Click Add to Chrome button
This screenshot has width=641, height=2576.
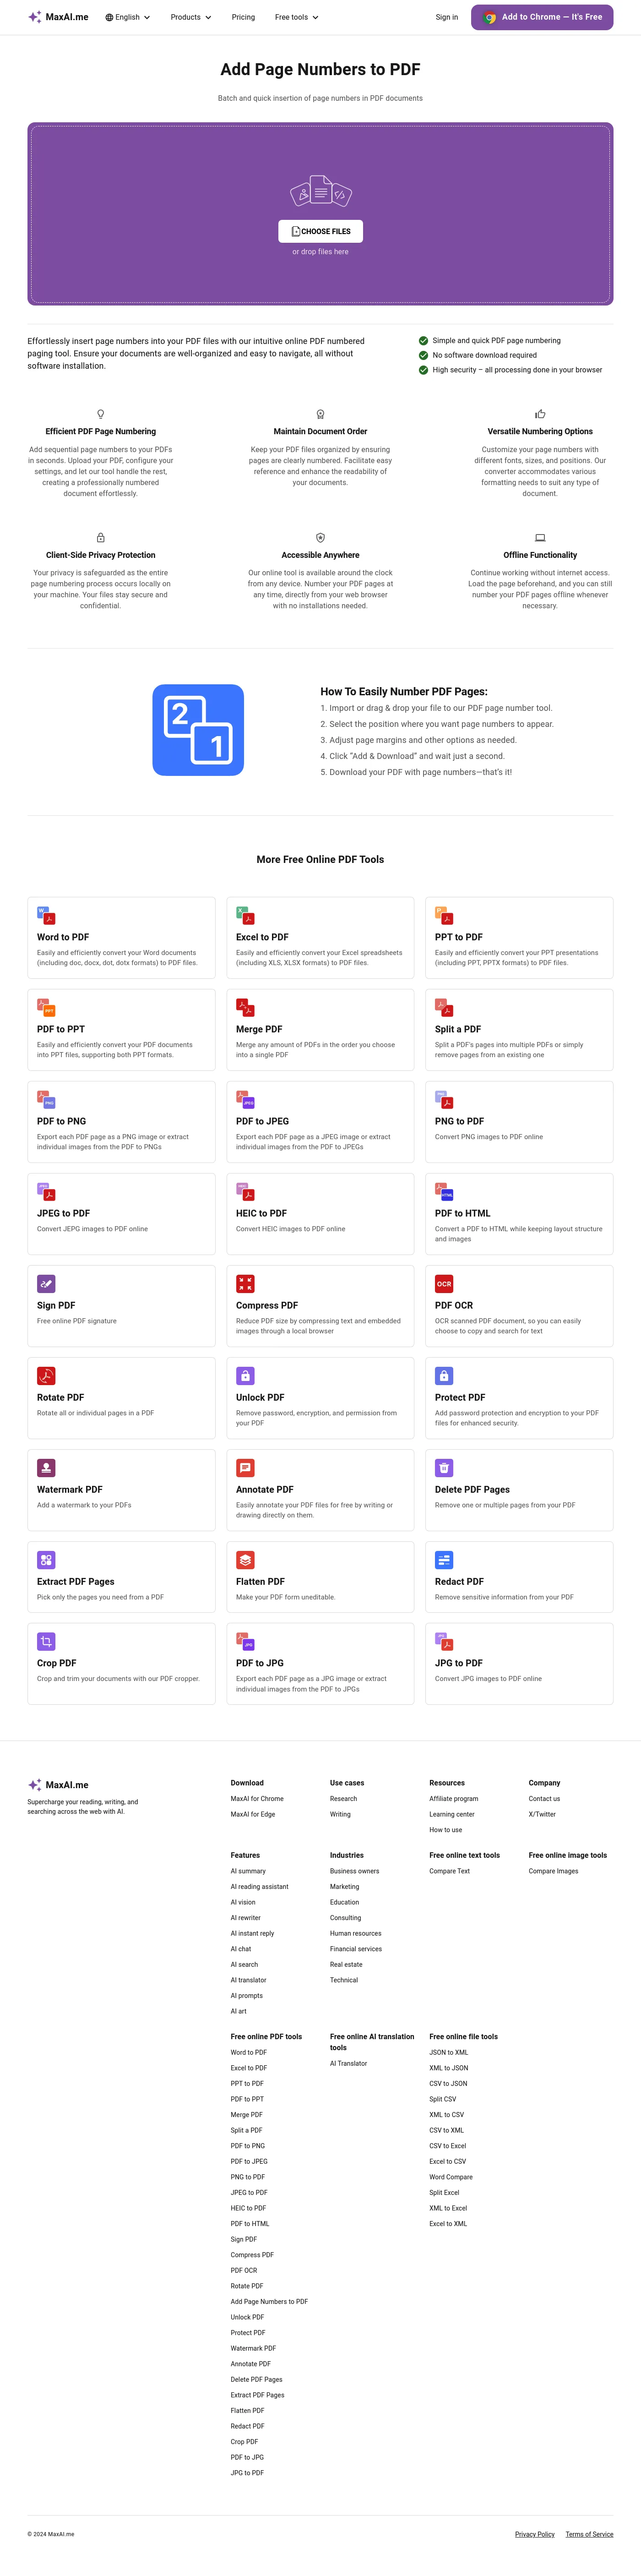tap(542, 17)
